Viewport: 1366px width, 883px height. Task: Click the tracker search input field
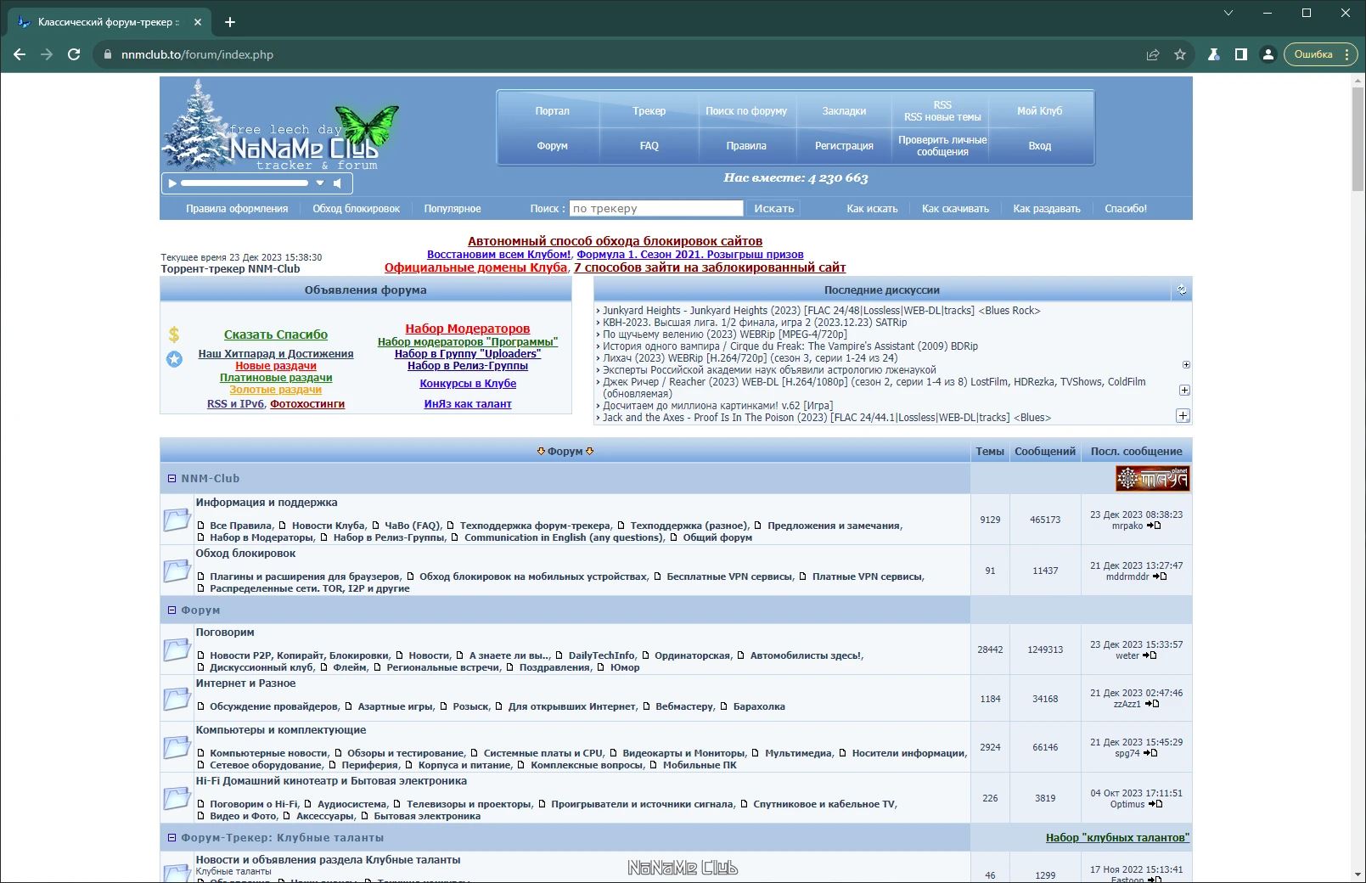[x=656, y=209]
